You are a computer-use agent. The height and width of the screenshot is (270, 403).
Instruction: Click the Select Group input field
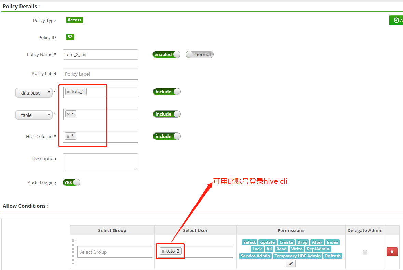pyautogui.click(x=115, y=252)
